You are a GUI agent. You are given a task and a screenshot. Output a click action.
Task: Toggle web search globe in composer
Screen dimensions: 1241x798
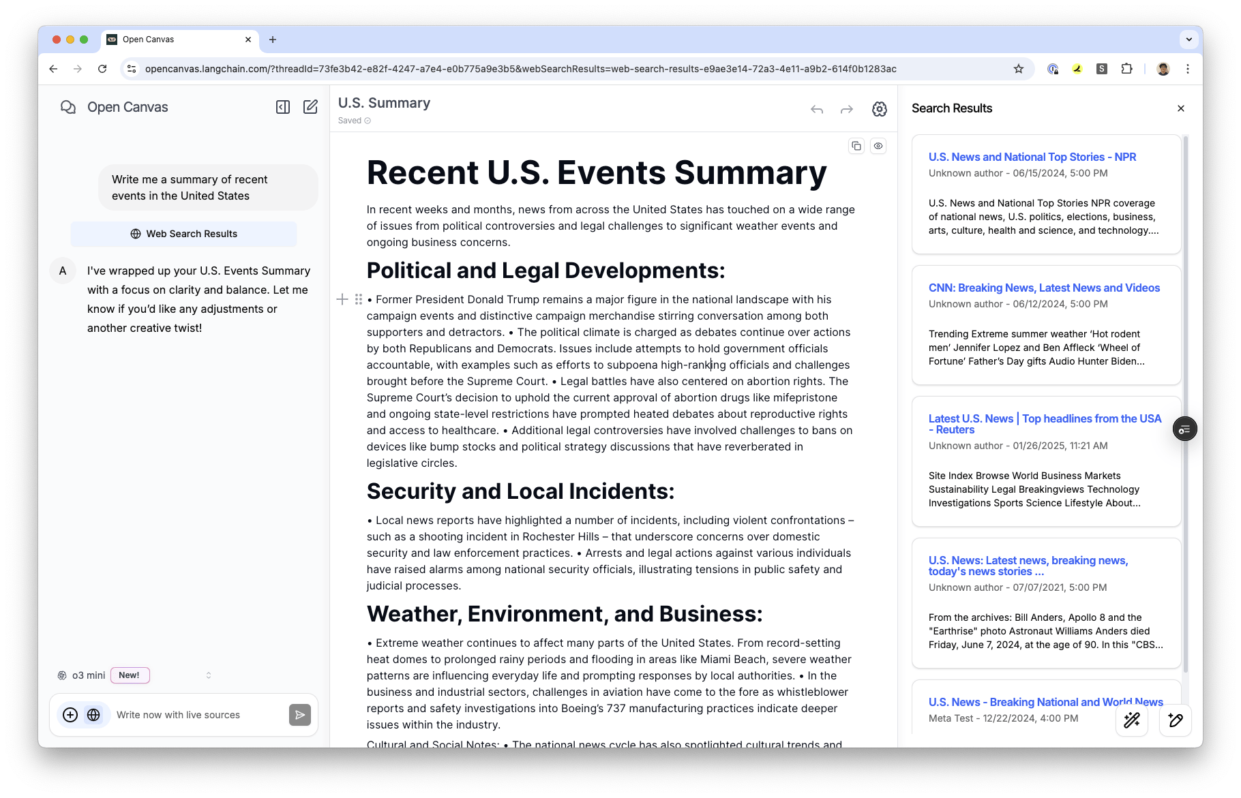93,715
